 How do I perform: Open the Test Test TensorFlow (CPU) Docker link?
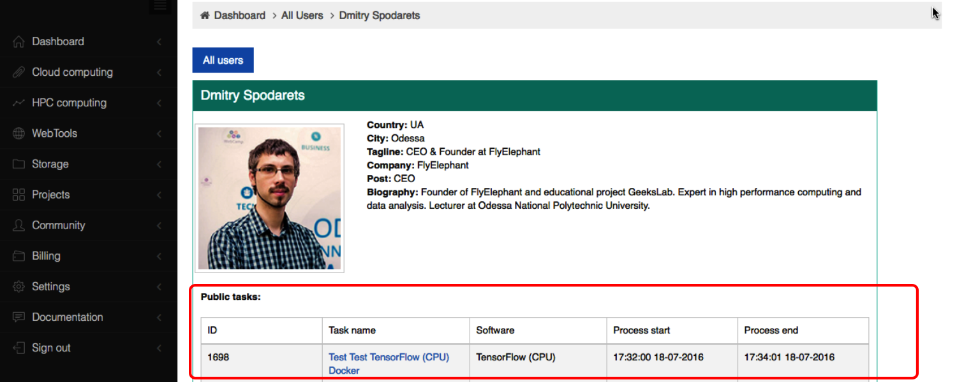pos(389,357)
